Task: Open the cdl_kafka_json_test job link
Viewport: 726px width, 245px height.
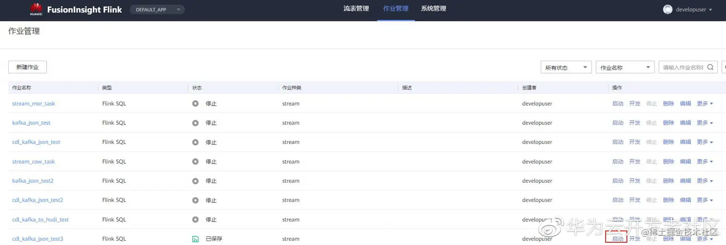Action: pyautogui.click(x=36, y=142)
